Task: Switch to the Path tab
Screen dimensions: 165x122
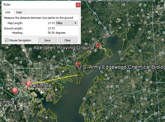Action: (19, 12)
